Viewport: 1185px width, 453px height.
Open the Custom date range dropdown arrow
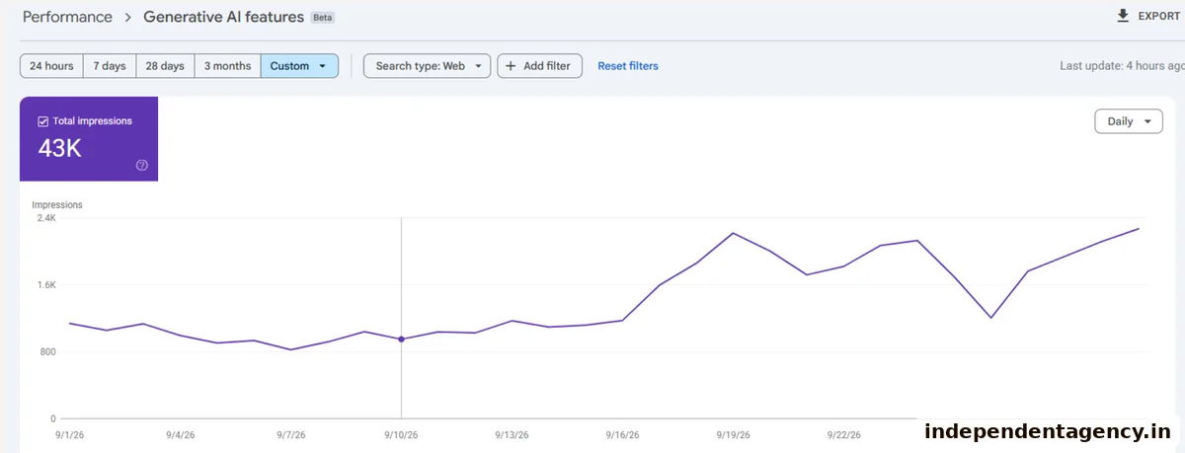[322, 66]
